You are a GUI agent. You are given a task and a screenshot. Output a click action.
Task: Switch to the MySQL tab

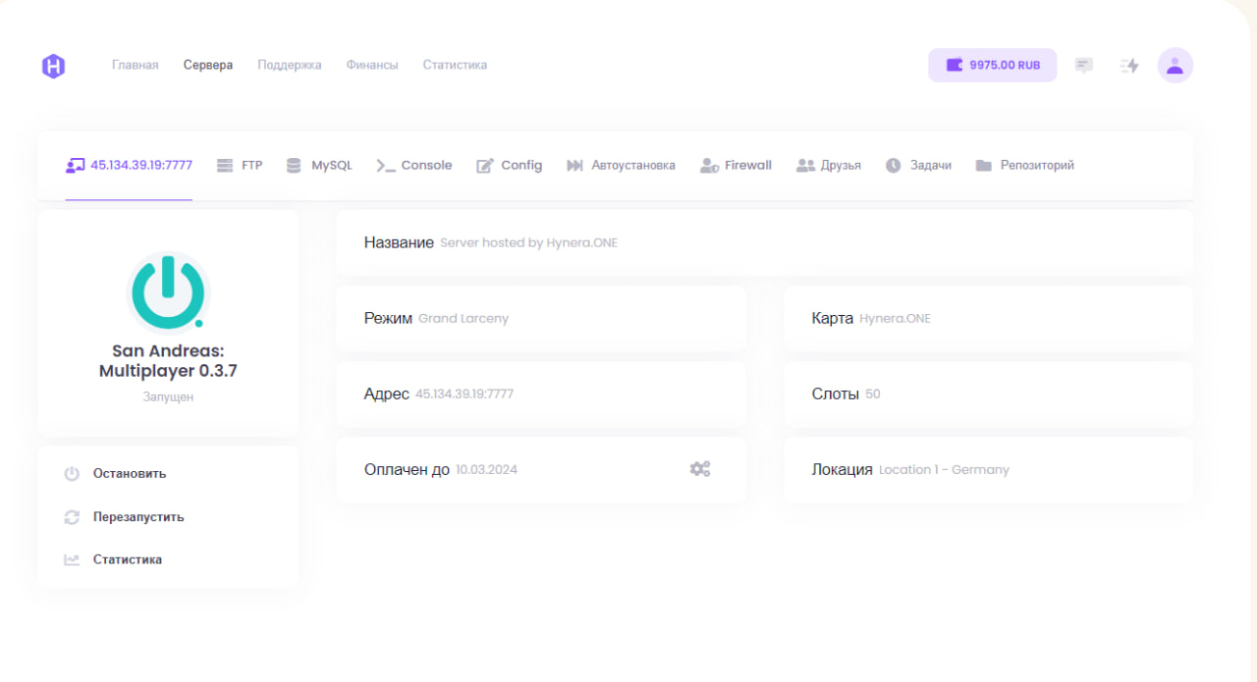click(x=320, y=166)
